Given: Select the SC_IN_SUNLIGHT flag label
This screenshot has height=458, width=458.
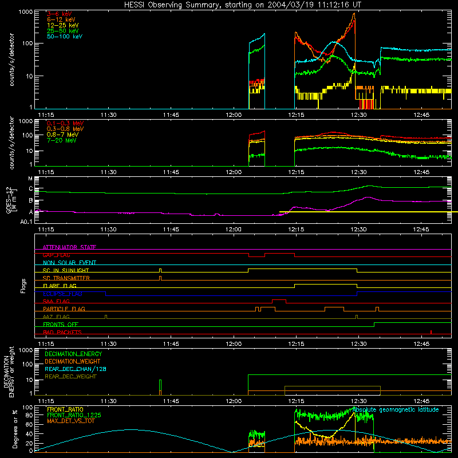Looking at the screenshot, I should click(66, 270).
